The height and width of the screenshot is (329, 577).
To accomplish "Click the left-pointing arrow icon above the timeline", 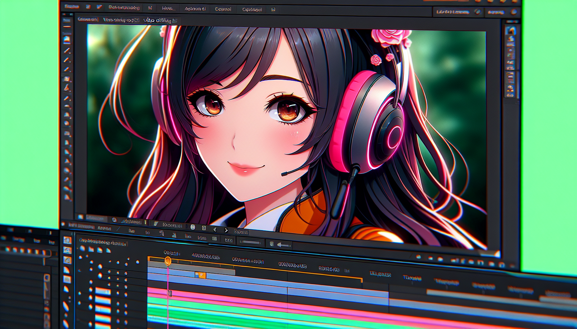I will (x=283, y=245).
